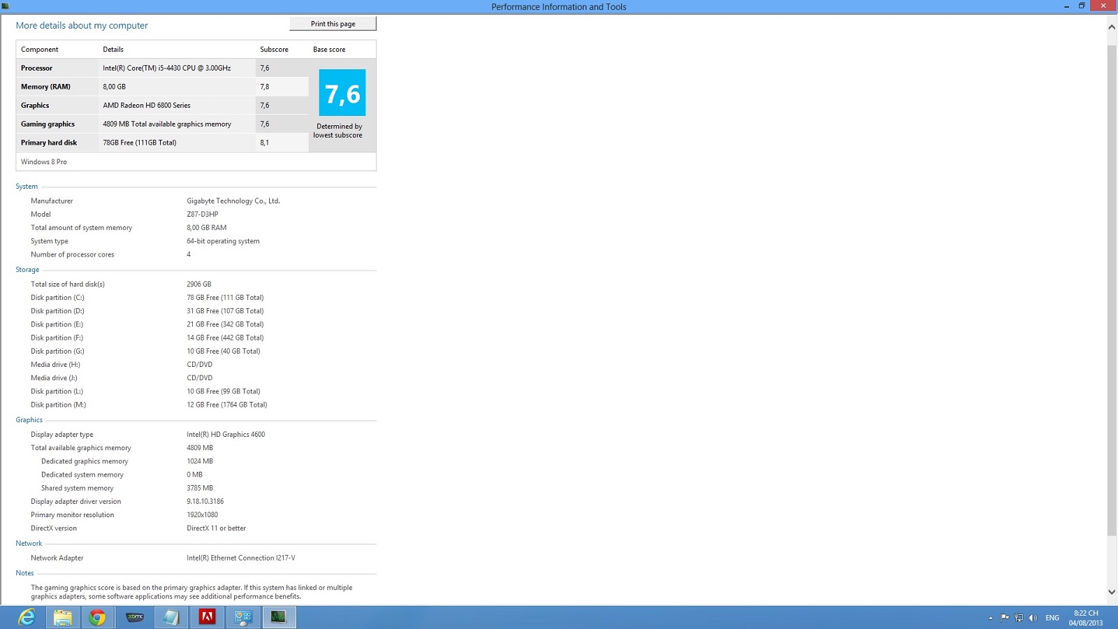Screen dimensions: 1118x629
Task: Click the Storage section heading
Action: coord(27,270)
